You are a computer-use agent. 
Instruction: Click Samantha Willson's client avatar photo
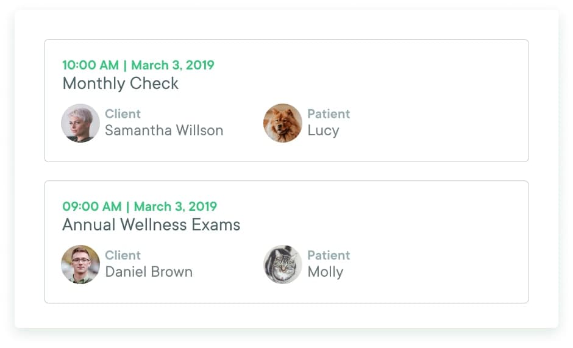(80, 123)
